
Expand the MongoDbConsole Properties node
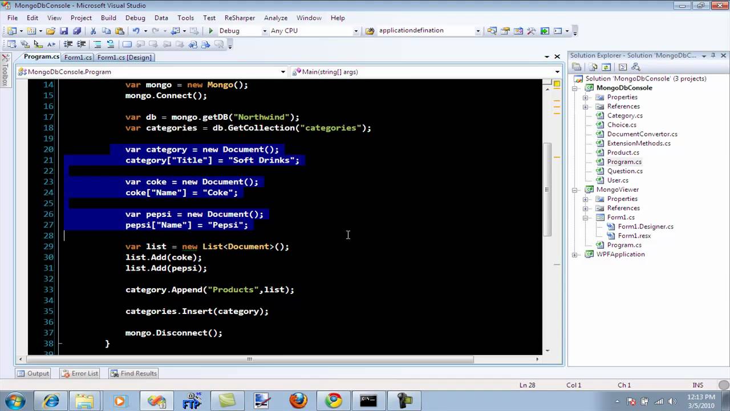(x=585, y=97)
